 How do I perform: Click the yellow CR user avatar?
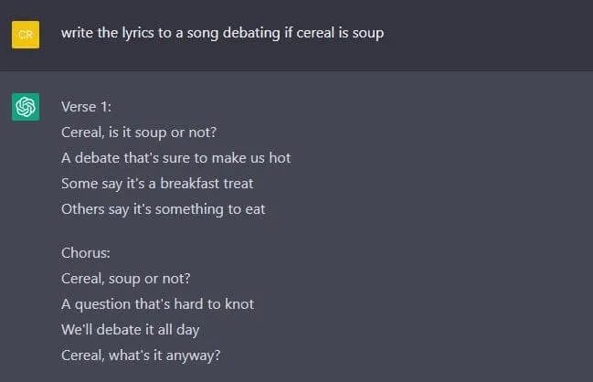26,35
